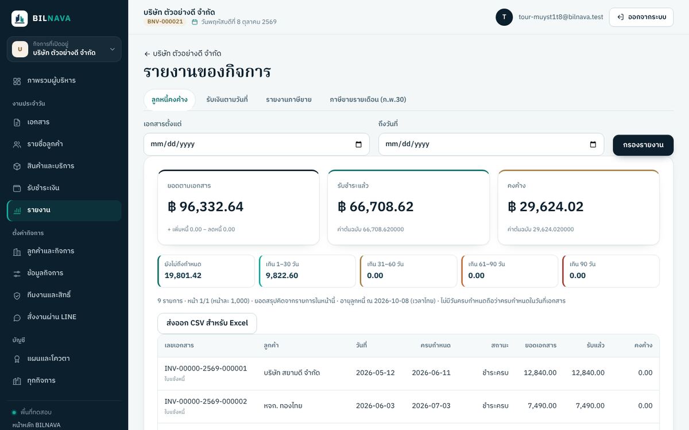The image size is (689, 430).
Task: Click the BNV-000021 company code badge
Action: (165, 22)
